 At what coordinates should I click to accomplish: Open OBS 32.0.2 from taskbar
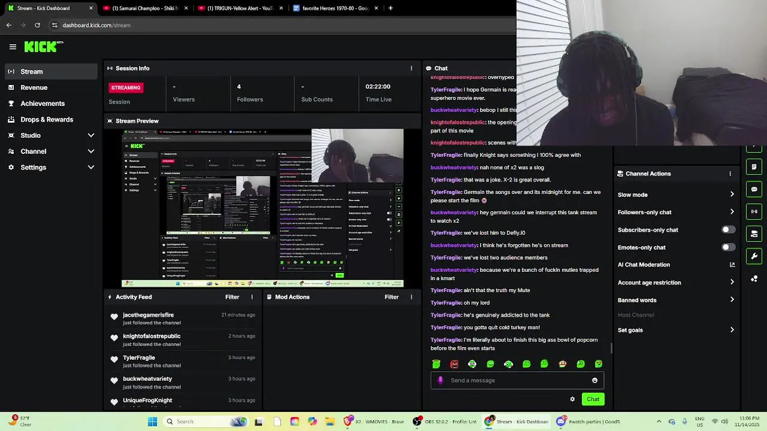(445, 421)
